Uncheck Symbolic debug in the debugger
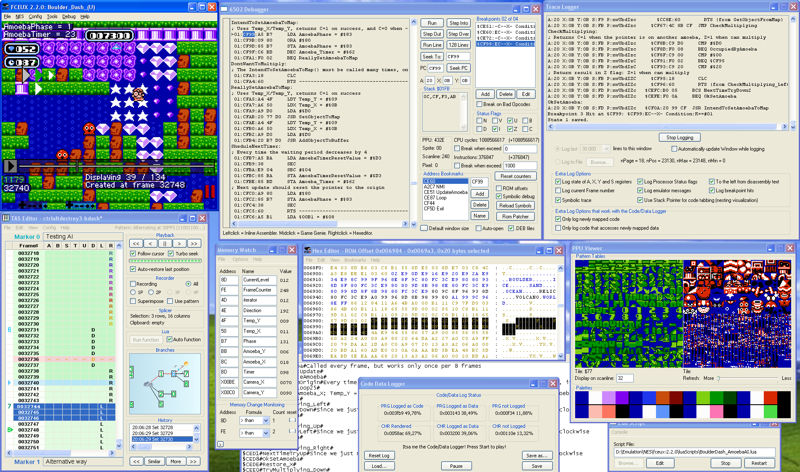Viewport: 800px width, 472px height. pos(499,196)
